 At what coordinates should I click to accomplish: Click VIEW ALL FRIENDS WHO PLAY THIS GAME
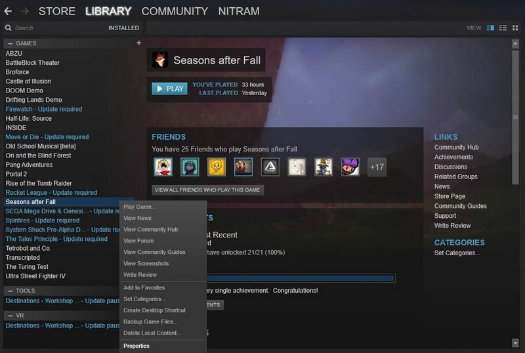(x=207, y=190)
